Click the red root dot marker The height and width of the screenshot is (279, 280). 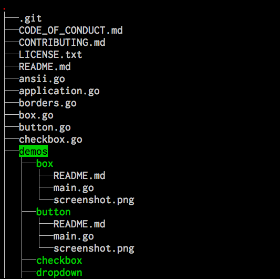coord(4,9)
